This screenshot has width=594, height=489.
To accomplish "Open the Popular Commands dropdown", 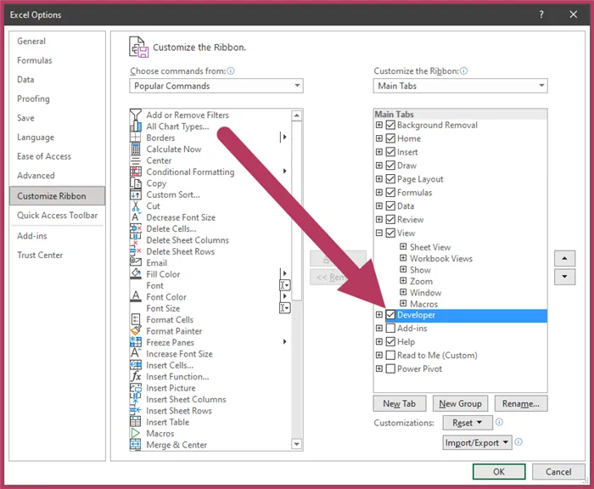I will (297, 86).
